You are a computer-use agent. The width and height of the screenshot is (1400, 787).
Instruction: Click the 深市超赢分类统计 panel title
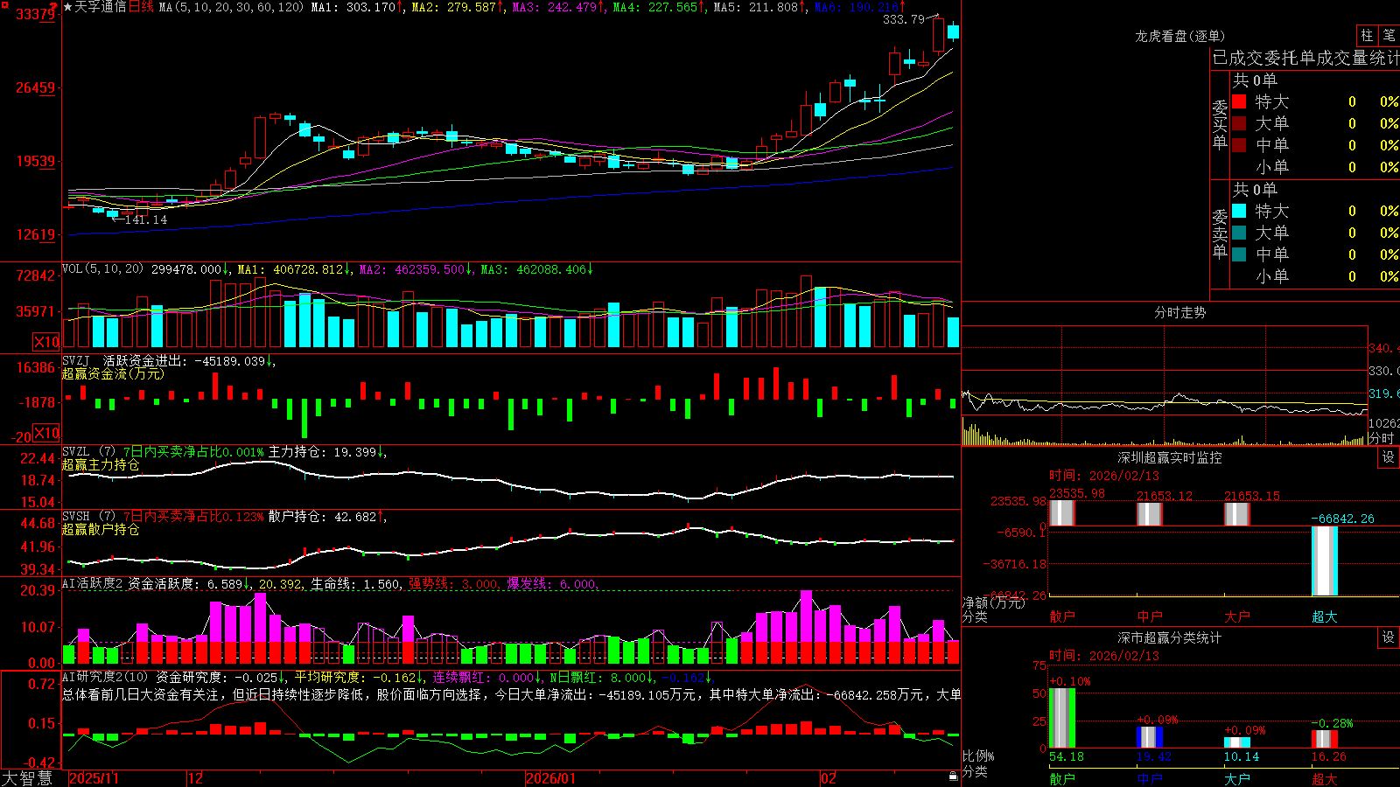coord(1169,637)
